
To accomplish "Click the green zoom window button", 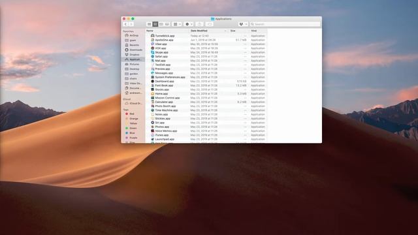I will [133, 19].
